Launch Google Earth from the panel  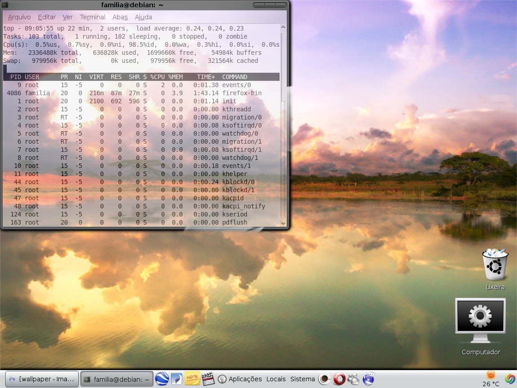[x=162, y=379]
